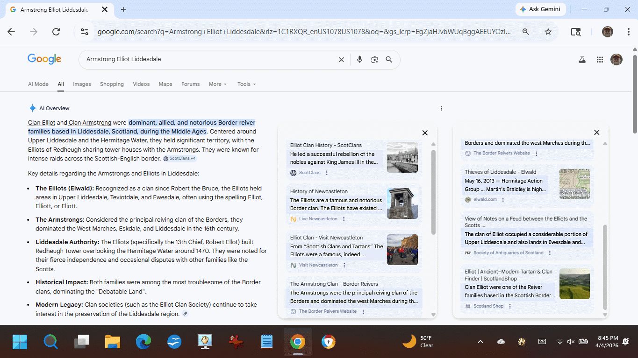638x358 pixels.
Task: Mute or unmute the system volume icon
Action: click(571, 342)
